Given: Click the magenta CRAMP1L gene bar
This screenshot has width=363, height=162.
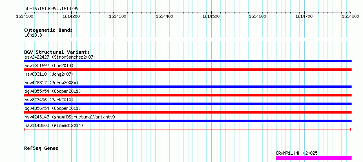Looking at the screenshot, I should pos(314,158).
